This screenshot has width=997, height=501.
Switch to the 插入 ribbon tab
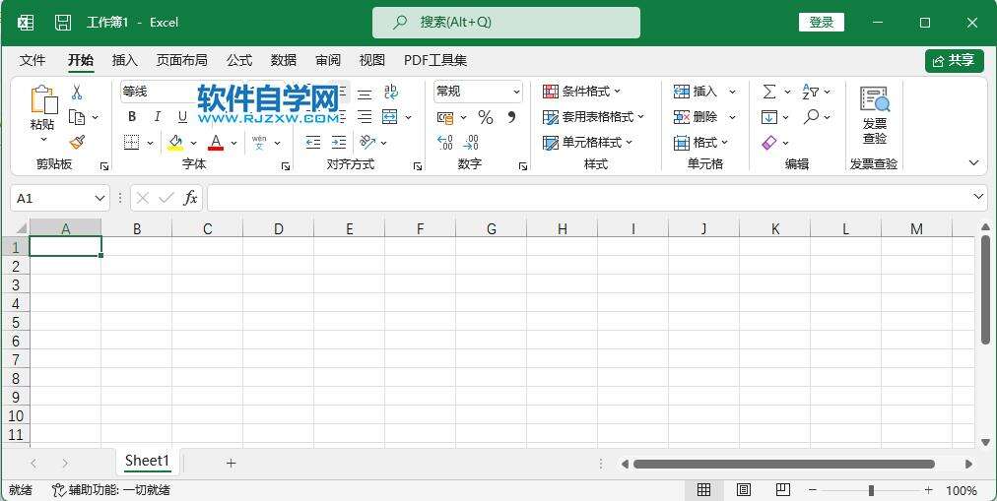point(124,60)
